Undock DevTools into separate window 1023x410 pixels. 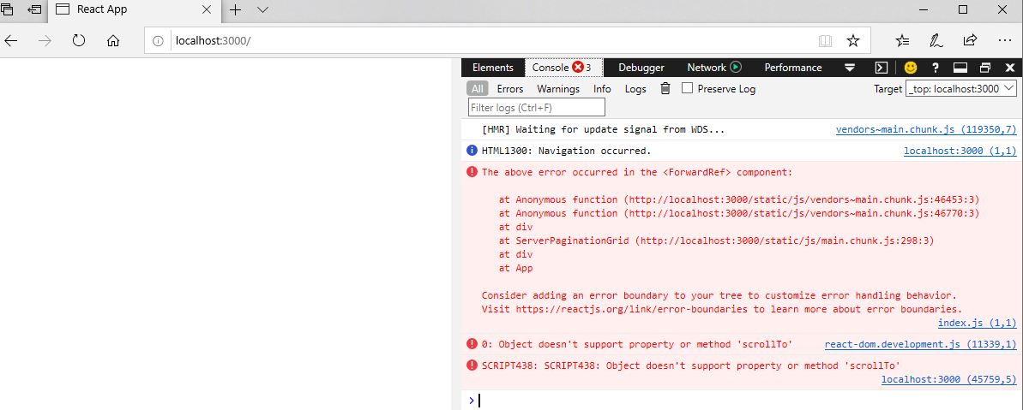click(985, 67)
